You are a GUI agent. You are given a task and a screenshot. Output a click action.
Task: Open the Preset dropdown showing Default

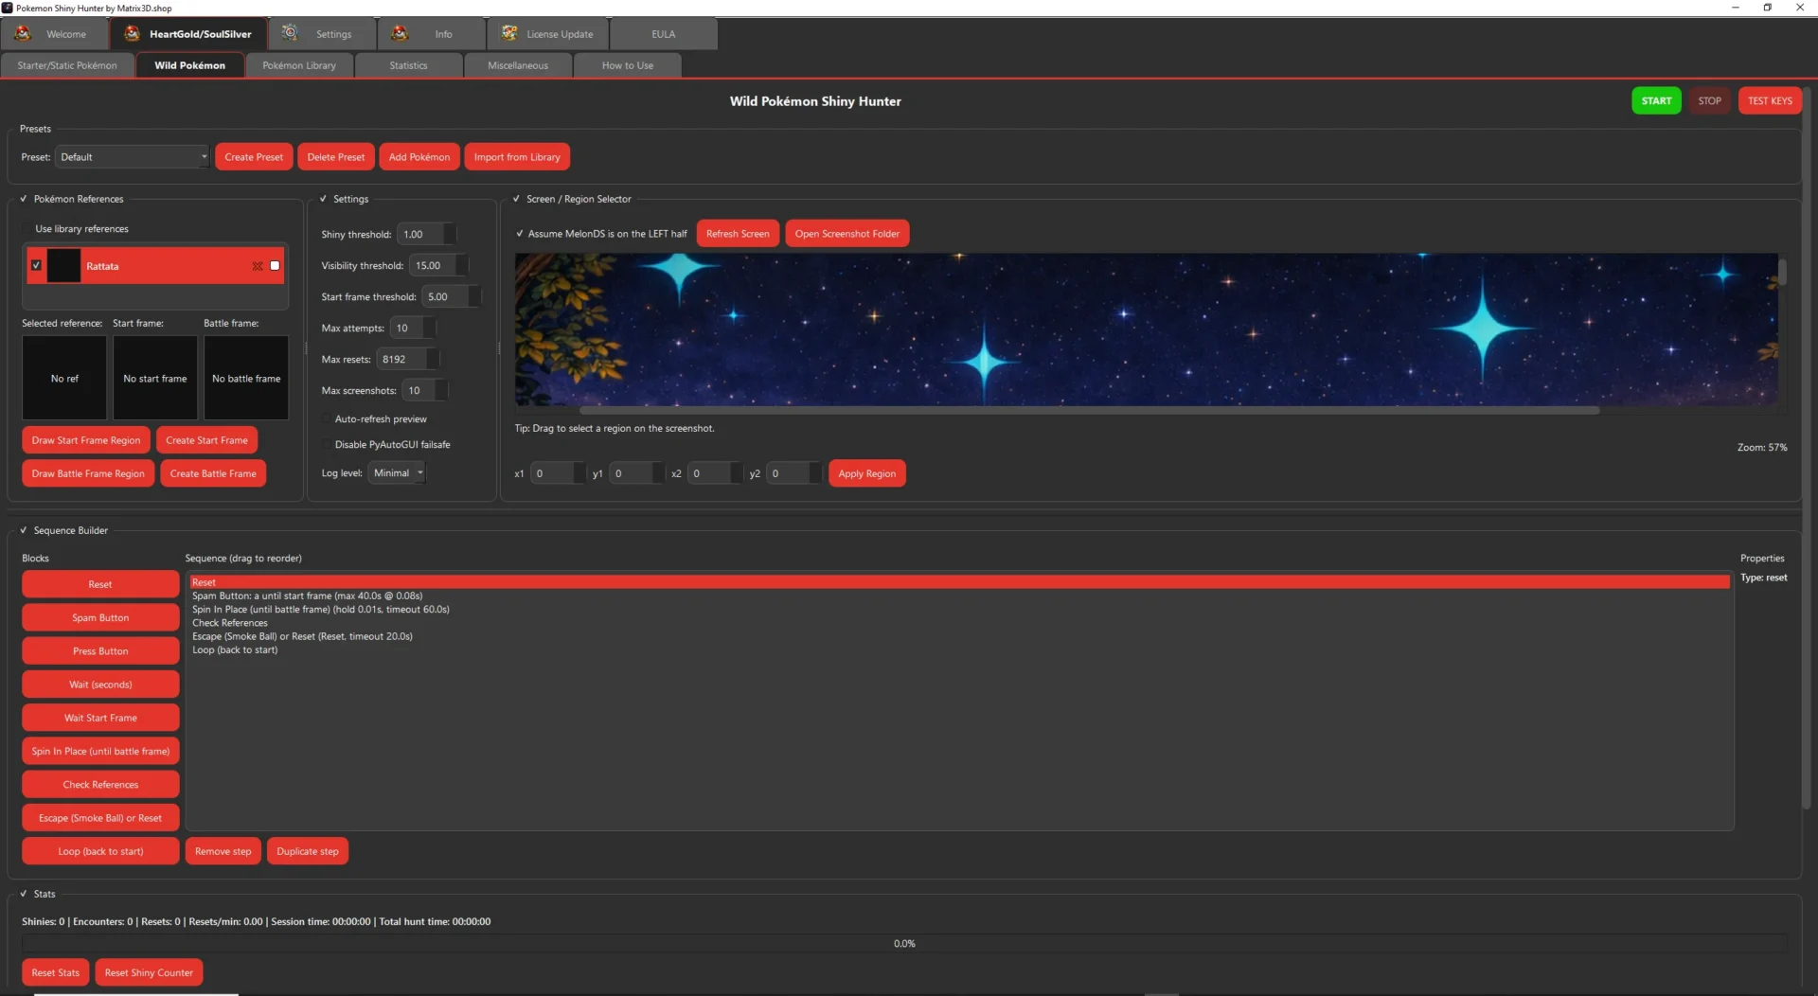(132, 157)
